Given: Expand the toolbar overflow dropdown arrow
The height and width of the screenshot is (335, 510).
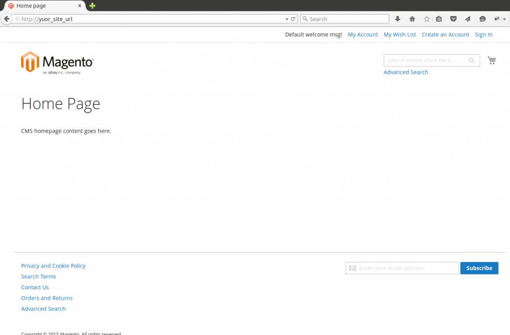Looking at the screenshot, I should (504, 19).
